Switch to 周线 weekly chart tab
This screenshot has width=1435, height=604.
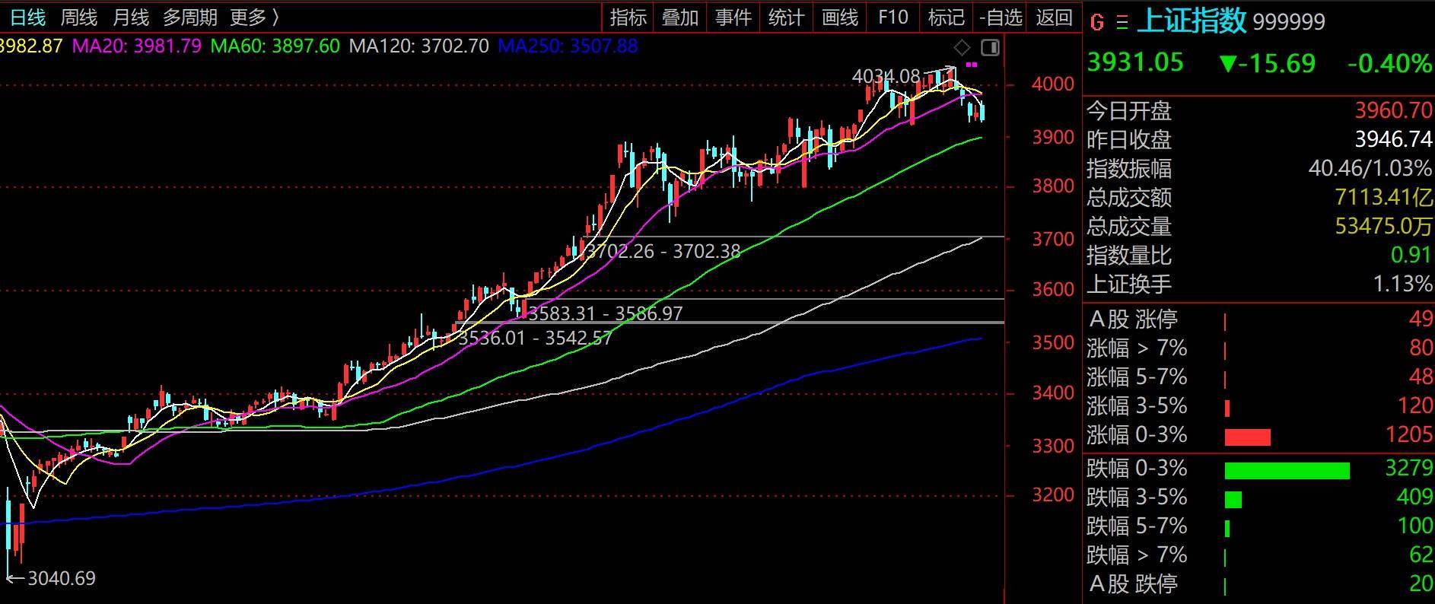tap(78, 17)
